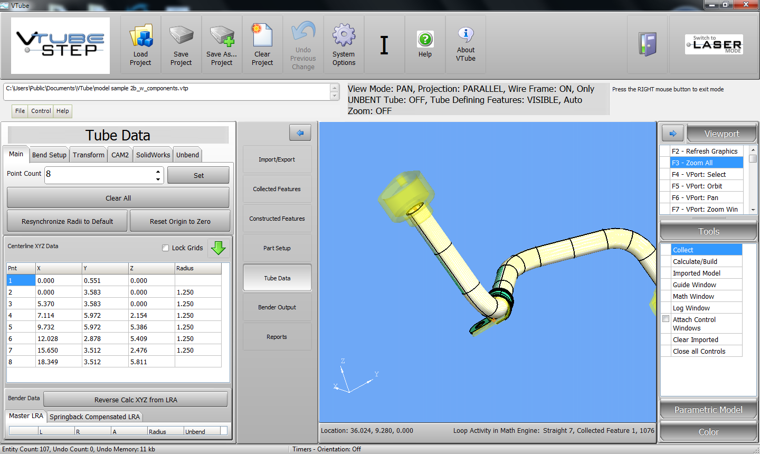This screenshot has height=454, width=760.
Task: Click the green down arrow icon
Action: pyautogui.click(x=218, y=248)
